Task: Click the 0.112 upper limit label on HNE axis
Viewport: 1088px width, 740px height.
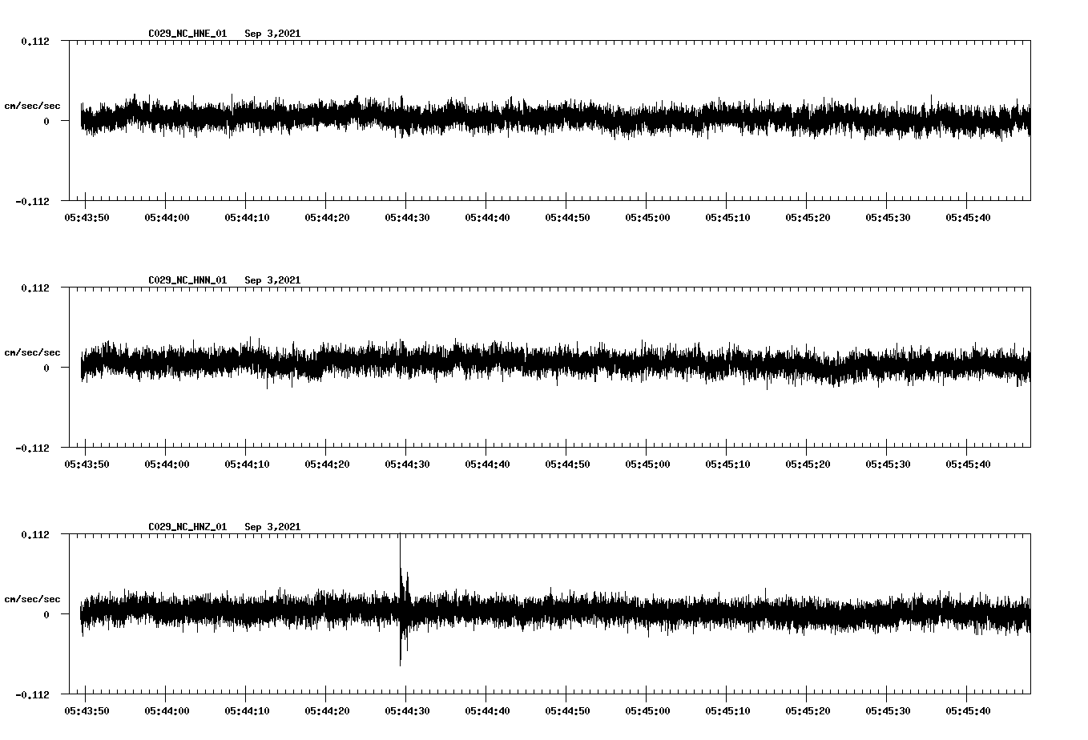Action: point(34,42)
